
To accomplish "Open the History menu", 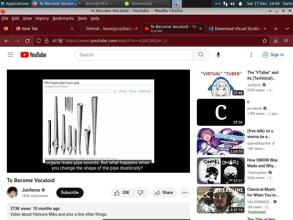I will click(42, 18).
